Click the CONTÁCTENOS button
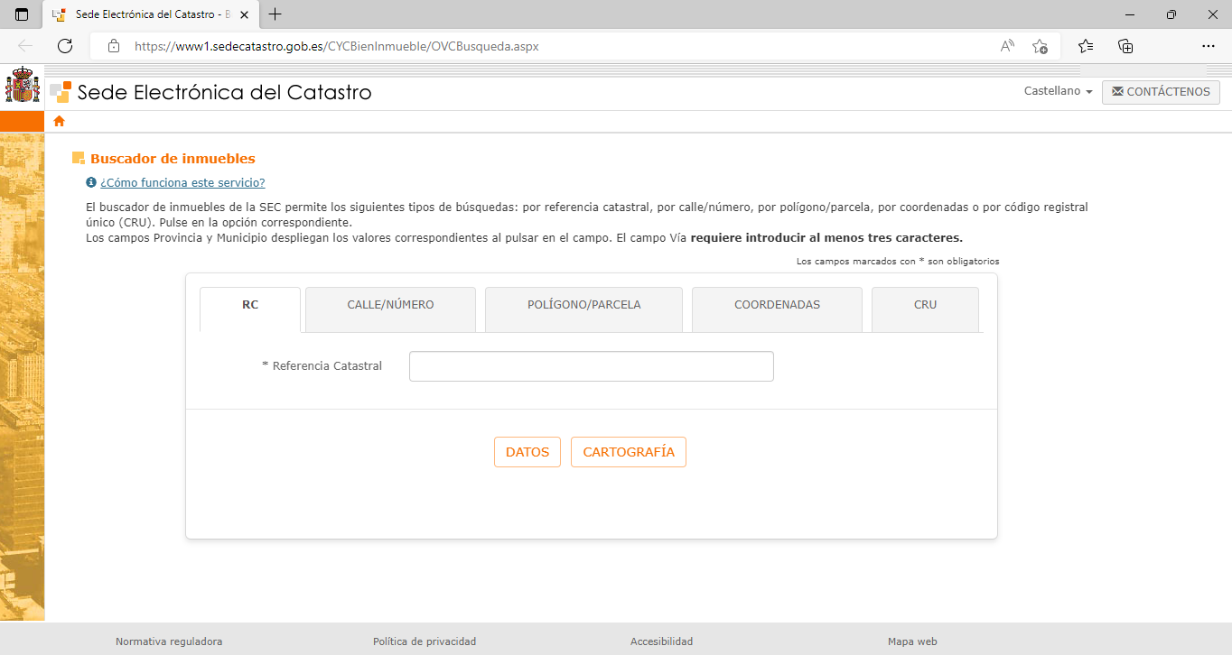1232x655 pixels. coord(1161,92)
